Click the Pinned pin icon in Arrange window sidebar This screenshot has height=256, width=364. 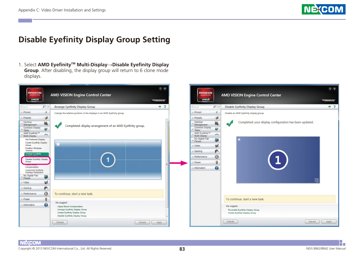coord(46,112)
